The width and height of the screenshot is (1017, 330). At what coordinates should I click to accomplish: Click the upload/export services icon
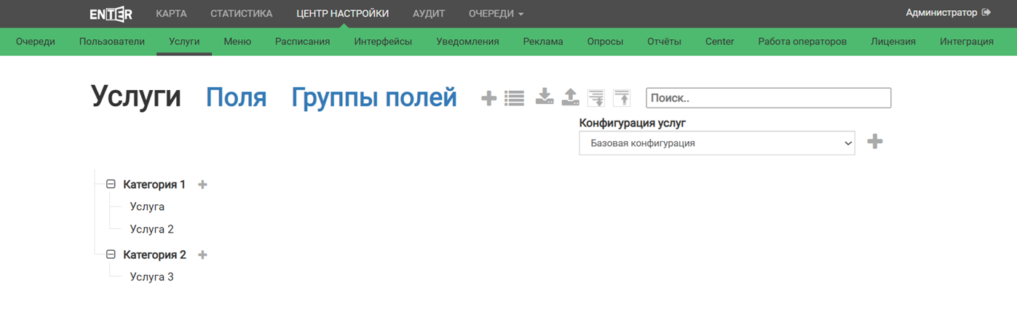click(570, 97)
